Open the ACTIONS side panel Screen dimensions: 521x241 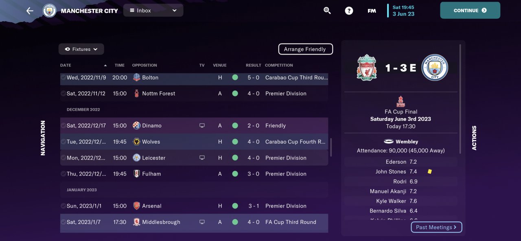(x=474, y=138)
